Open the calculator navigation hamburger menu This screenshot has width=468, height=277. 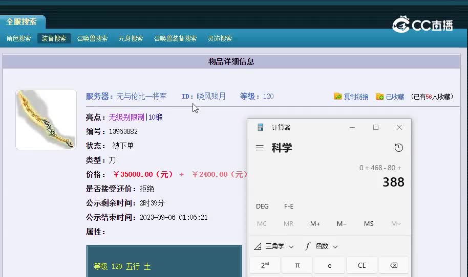pos(260,148)
